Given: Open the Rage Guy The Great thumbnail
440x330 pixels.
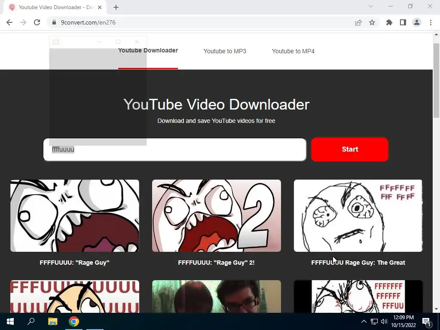Looking at the screenshot, I should pyautogui.click(x=358, y=216).
